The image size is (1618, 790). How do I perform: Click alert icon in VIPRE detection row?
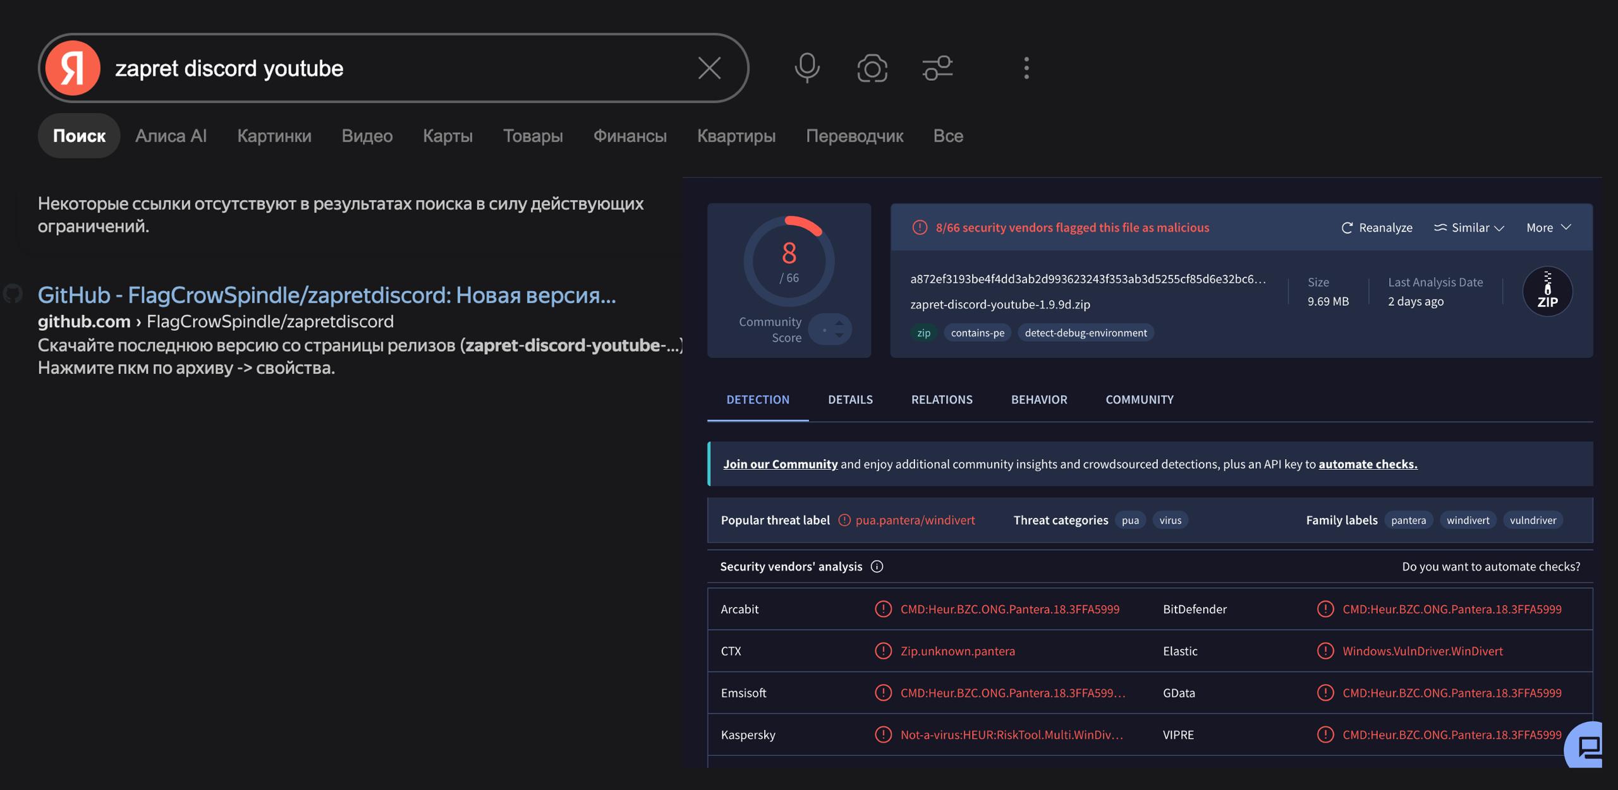[x=1325, y=734]
